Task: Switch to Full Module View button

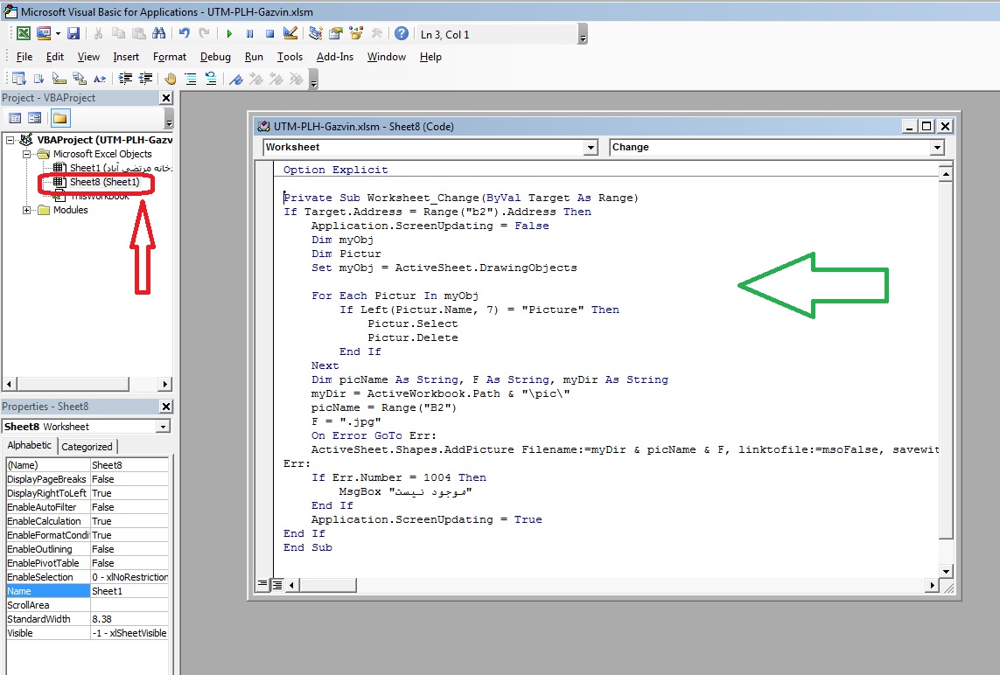Action: point(277,584)
